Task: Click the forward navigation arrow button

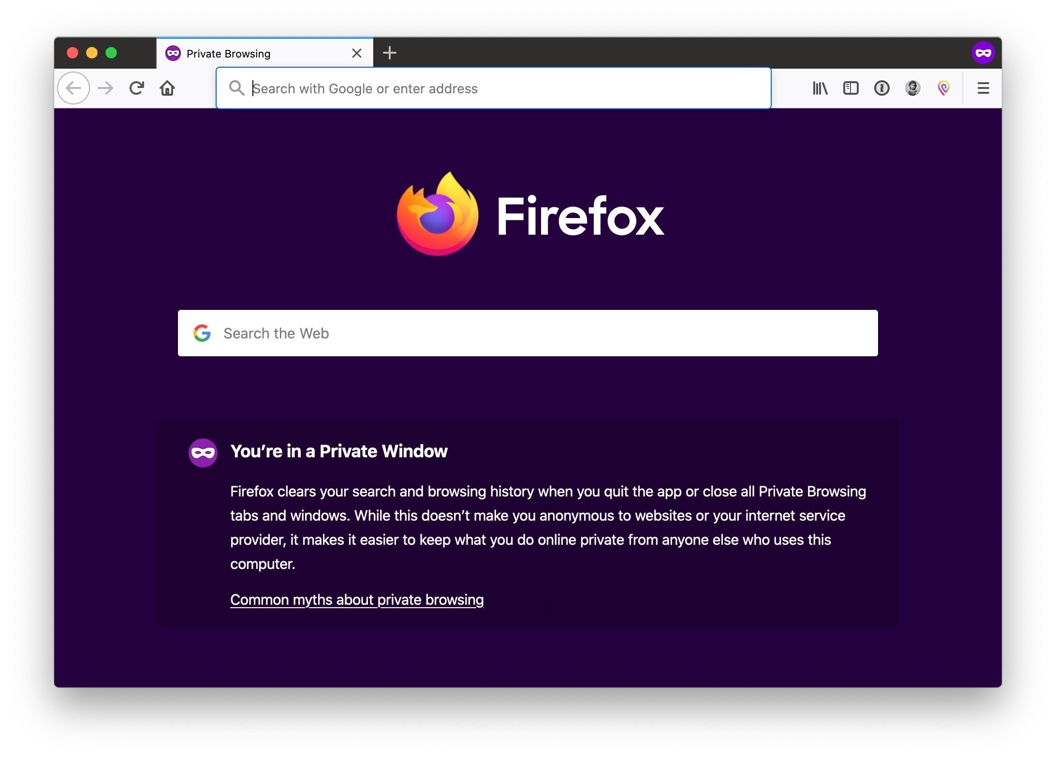Action: 105,88
